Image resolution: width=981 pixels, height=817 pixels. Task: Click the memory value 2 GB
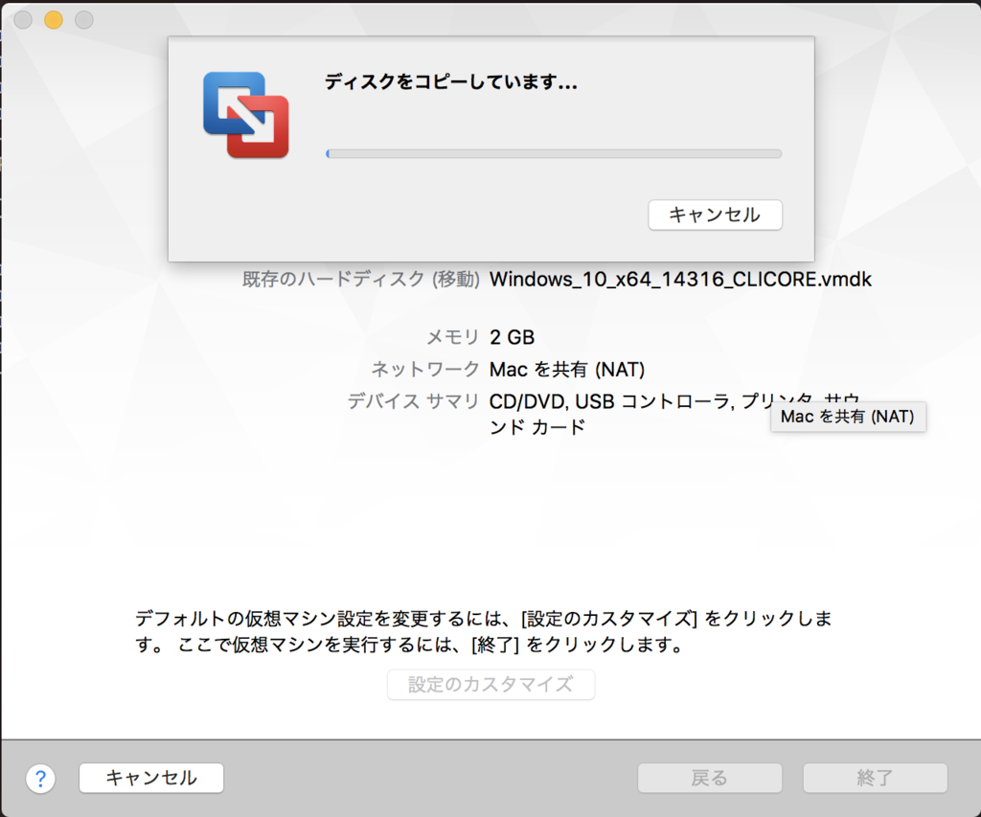512,337
